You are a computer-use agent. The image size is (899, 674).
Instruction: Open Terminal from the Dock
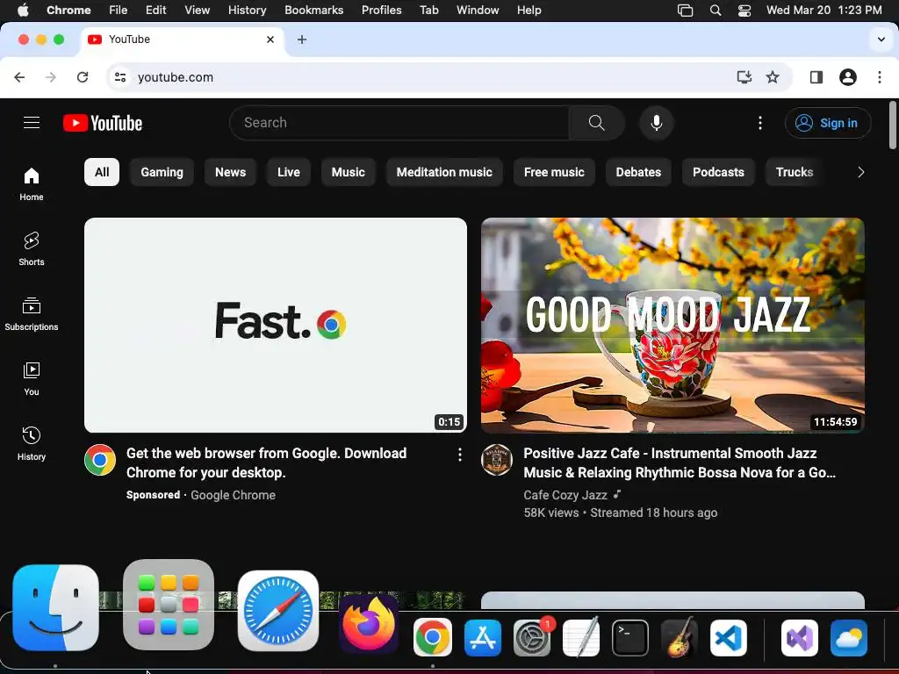[630, 638]
